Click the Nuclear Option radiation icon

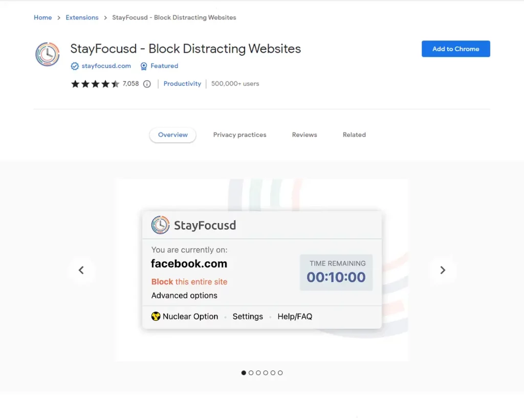pos(156,316)
